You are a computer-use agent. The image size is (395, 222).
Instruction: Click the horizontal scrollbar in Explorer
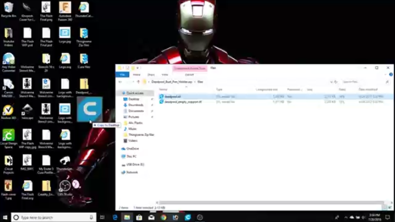coord(271,203)
